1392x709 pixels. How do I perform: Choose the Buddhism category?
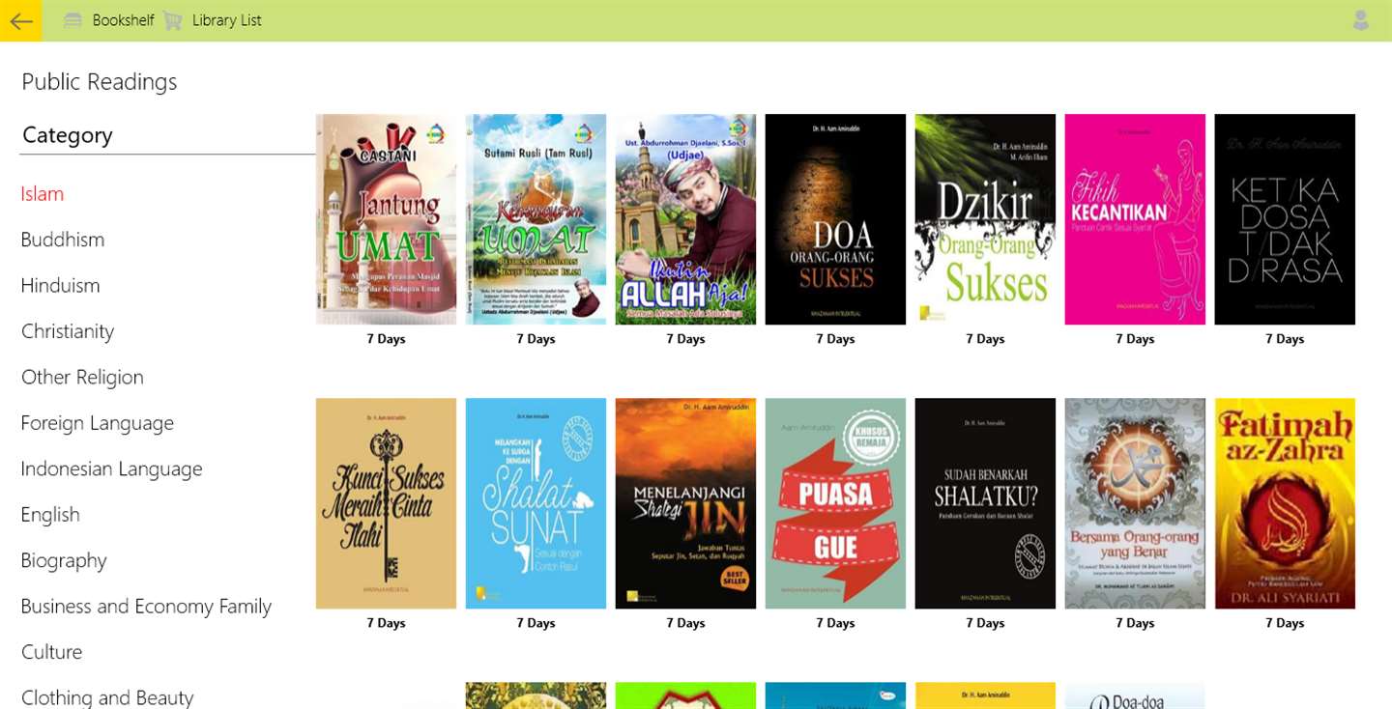[x=63, y=240]
